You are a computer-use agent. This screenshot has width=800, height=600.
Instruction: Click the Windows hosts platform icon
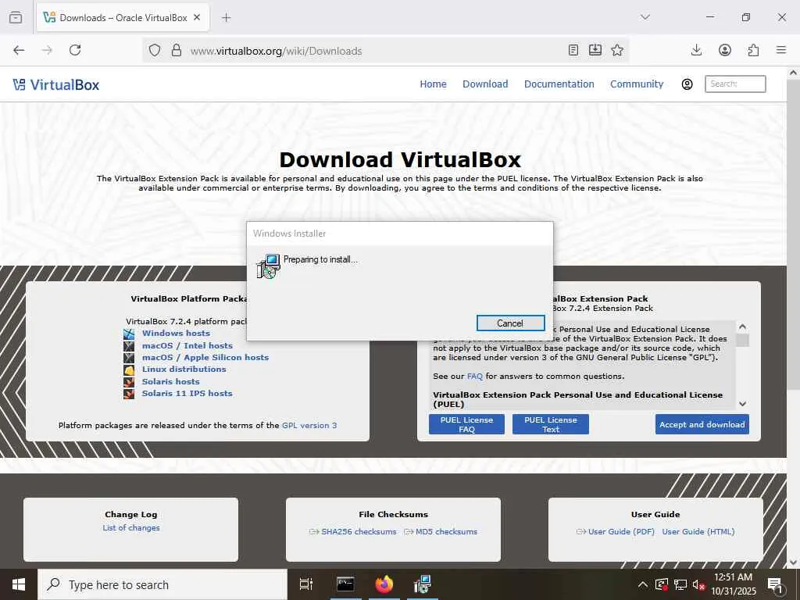[x=129, y=334]
